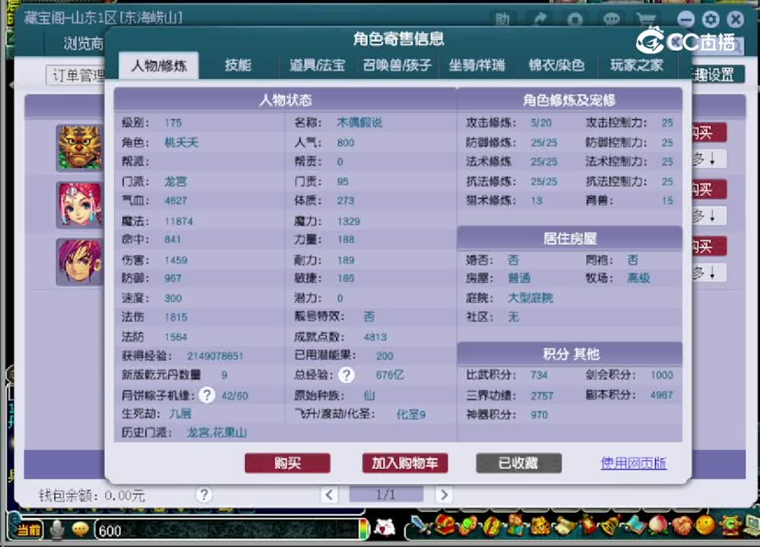
Task: Switch to the 技能 tab
Action: click(238, 65)
